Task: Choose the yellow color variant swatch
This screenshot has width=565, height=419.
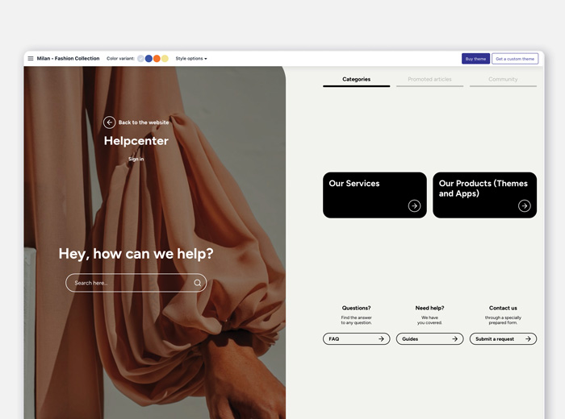Action: coord(165,59)
